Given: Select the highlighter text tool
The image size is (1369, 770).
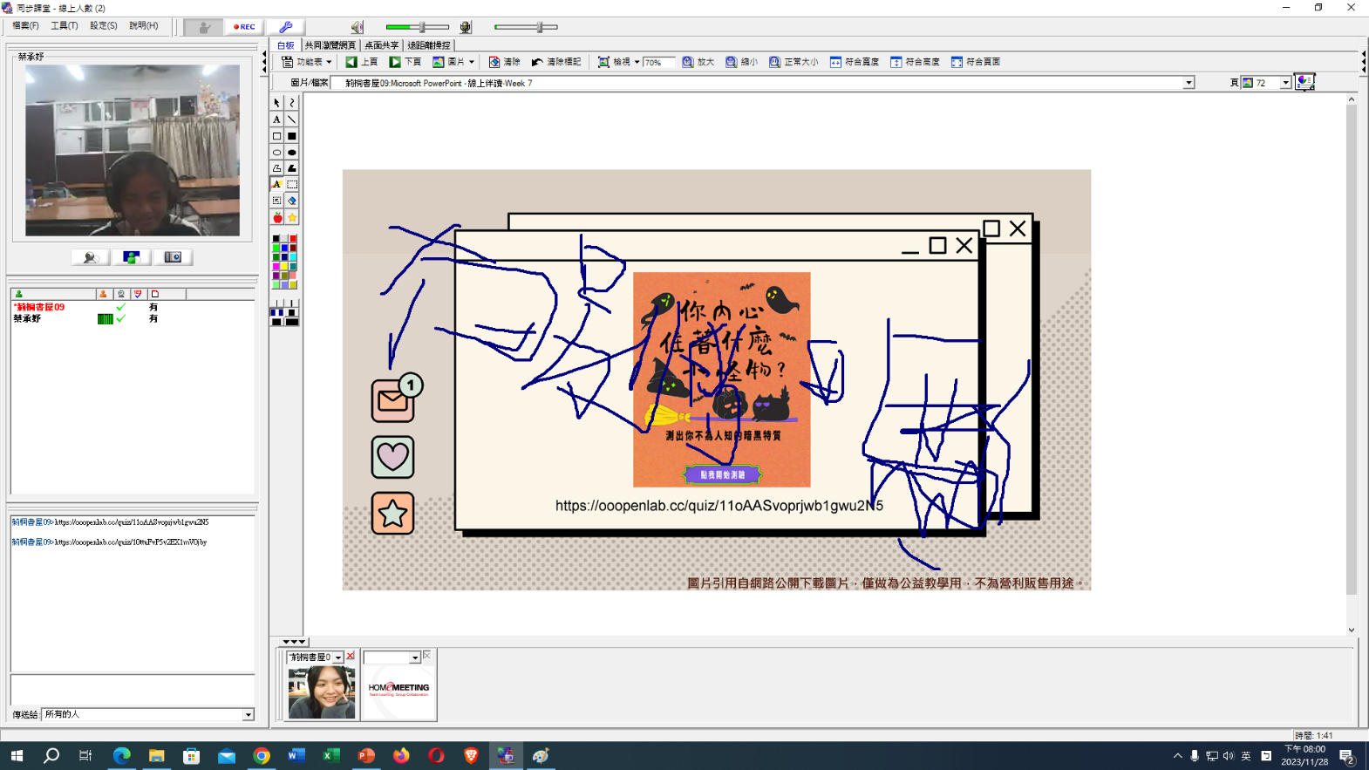Looking at the screenshot, I should (276, 185).
